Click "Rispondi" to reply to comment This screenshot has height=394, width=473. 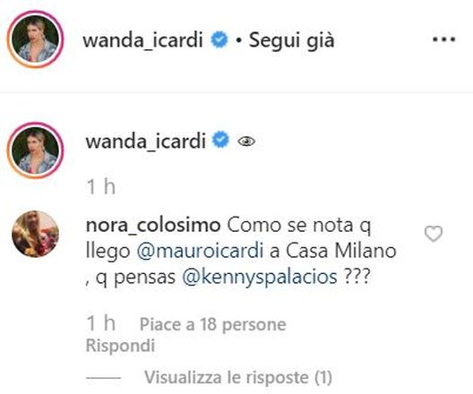(x=120, y=346)
